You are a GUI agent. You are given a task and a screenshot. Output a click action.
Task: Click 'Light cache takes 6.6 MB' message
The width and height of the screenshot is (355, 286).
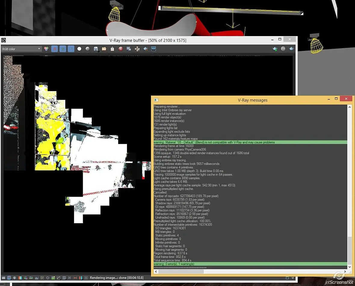(x=171, y=182)
